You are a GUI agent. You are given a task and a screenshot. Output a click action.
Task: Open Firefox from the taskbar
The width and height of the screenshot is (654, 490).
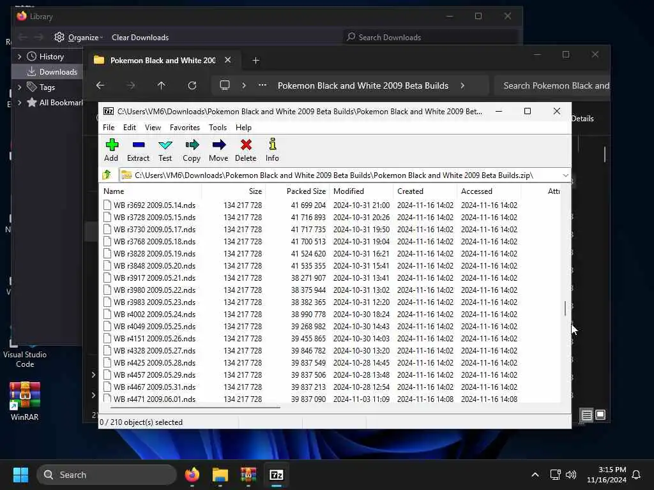(192, 475)
